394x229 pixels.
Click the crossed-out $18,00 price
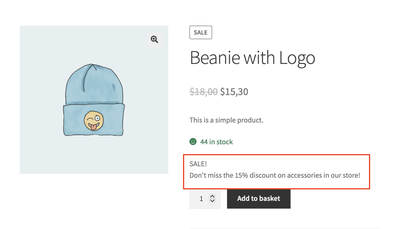pos(203,92)
